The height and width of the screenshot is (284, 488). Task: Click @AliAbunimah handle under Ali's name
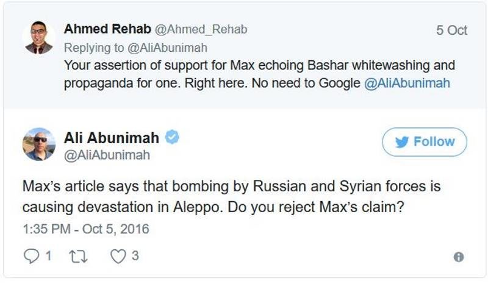(x=107, y=155)
